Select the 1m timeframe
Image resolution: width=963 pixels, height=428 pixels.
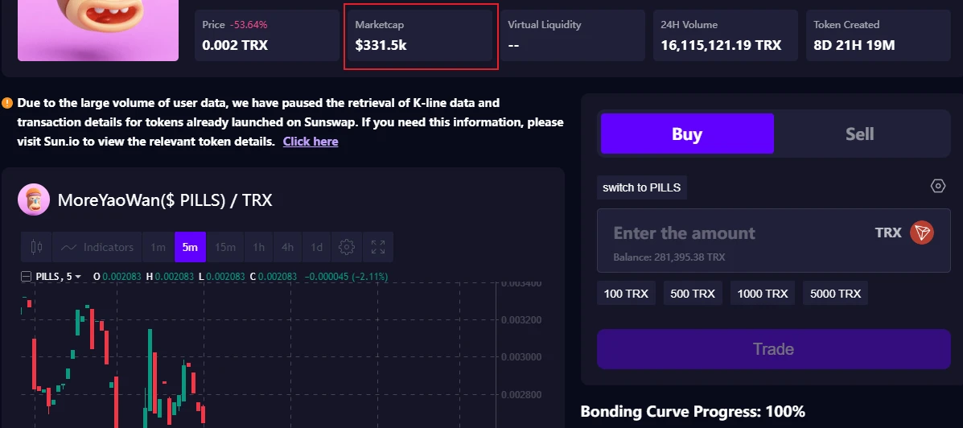pos(158,247)
